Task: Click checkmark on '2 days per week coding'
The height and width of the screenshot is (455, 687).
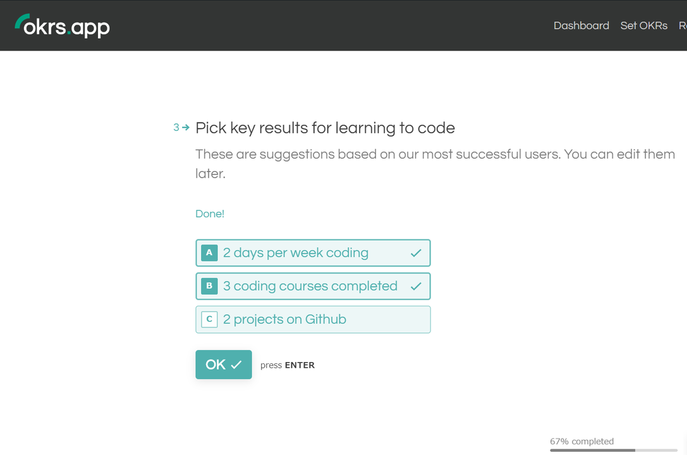Action: pyautogui.click(x=416, y=253)
